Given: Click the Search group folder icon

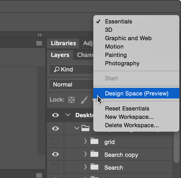Looking at the screenshot, I should pyautogui.click(x=94, y=167).
